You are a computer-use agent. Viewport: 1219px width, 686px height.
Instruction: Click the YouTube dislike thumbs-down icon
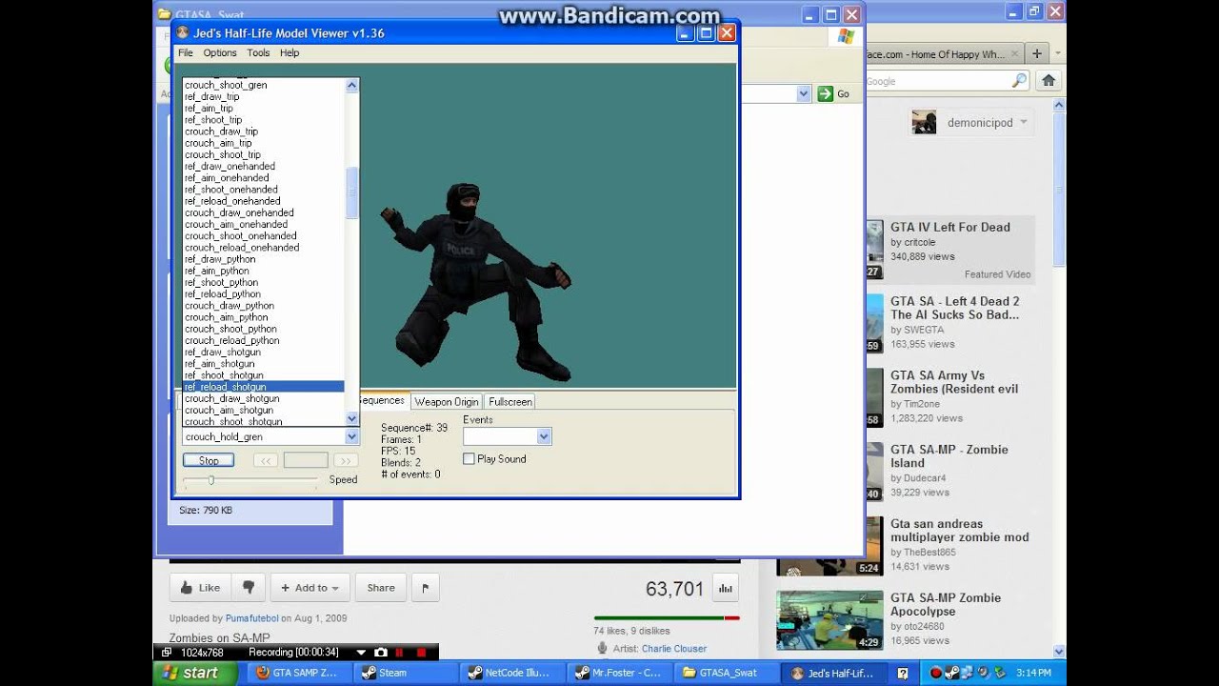click(x=249, y=588)
